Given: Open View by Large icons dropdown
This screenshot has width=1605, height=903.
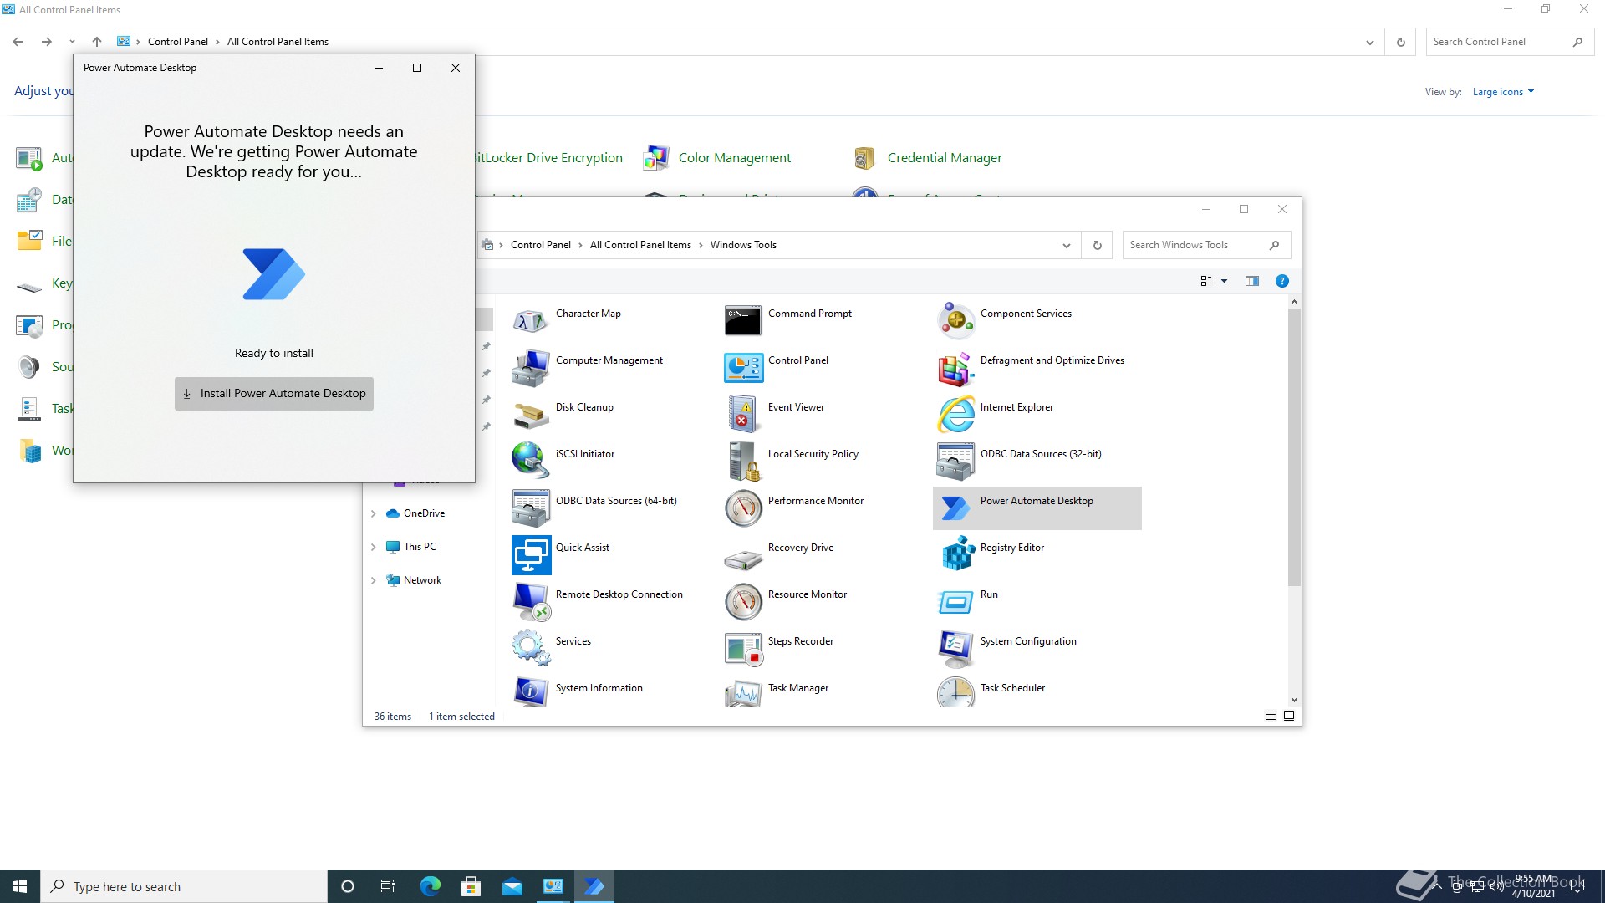Looking at the screenshot, I should click(1503, 92).
